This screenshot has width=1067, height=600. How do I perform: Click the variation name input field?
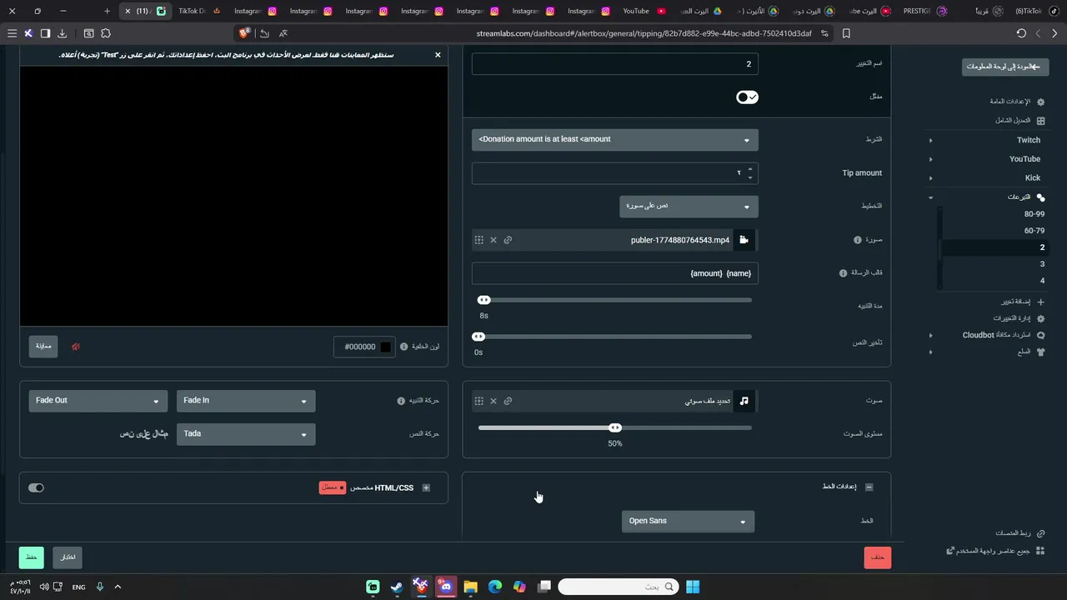click(614, 64)
